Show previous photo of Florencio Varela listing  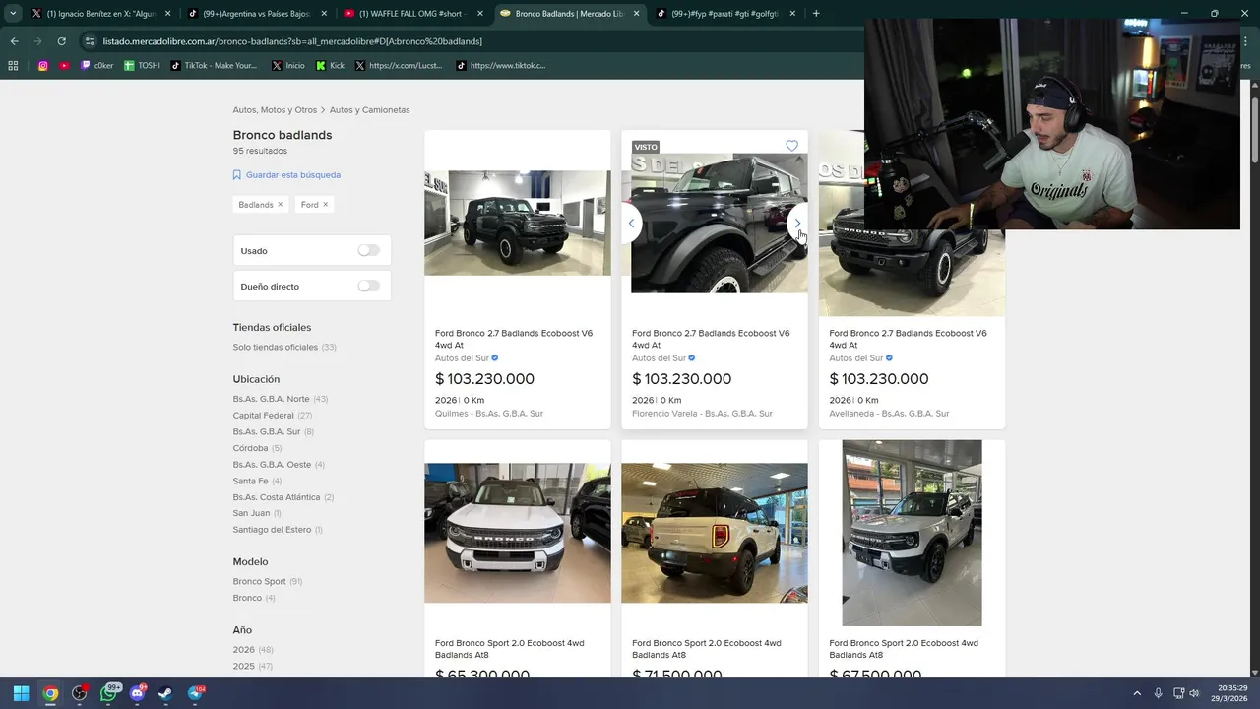[x=631, y=224]
